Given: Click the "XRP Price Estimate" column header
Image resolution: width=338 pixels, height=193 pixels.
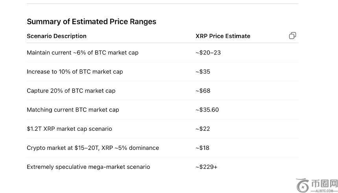Looking at the screenshot, I should point(223,36).
